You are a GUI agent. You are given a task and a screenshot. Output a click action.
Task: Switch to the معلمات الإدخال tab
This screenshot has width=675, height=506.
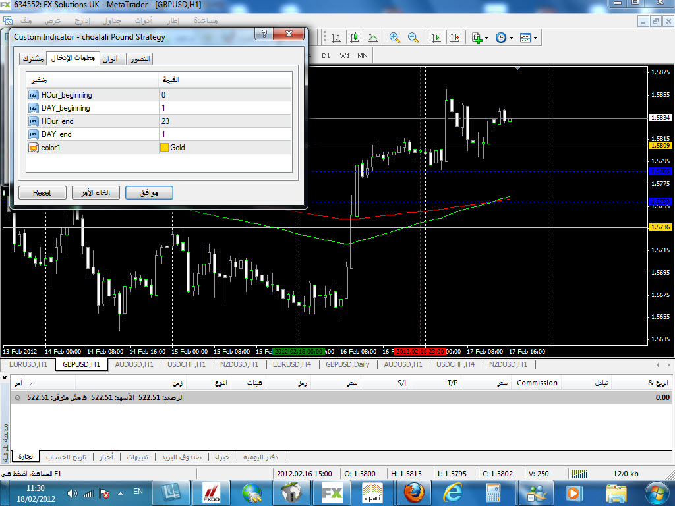[73, 58]
